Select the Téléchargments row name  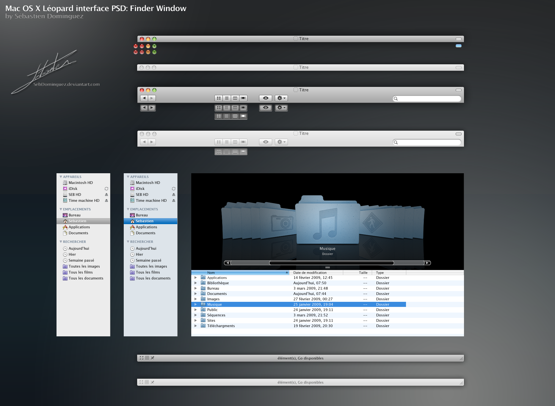(x=221, y=326)
